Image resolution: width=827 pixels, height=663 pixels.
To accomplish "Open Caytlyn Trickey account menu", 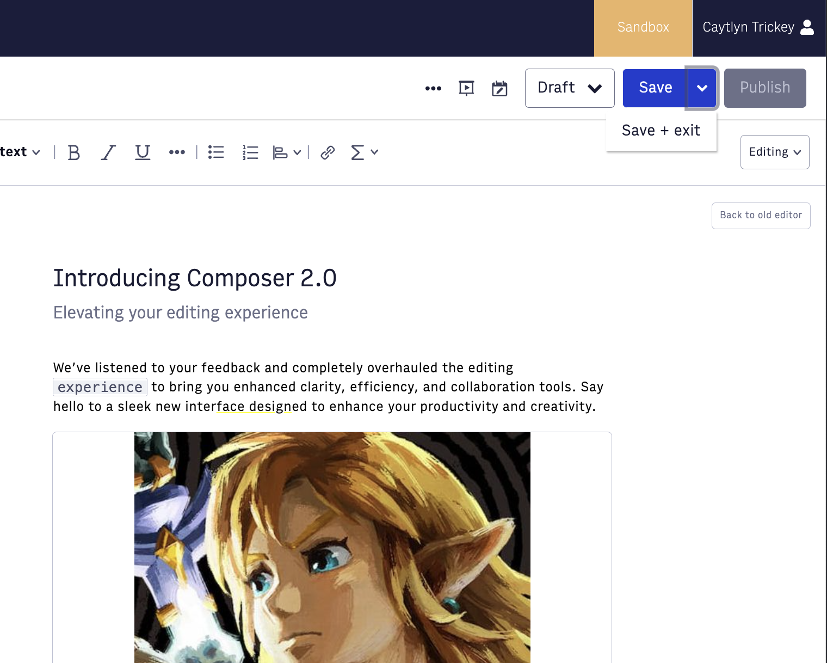I will point(758,28).
